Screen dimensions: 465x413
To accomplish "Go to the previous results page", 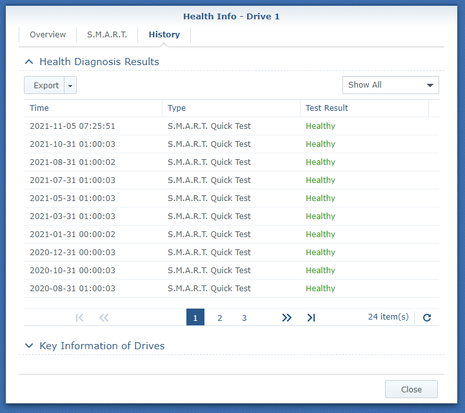I will pyautogui.click(x=104, y=318).
